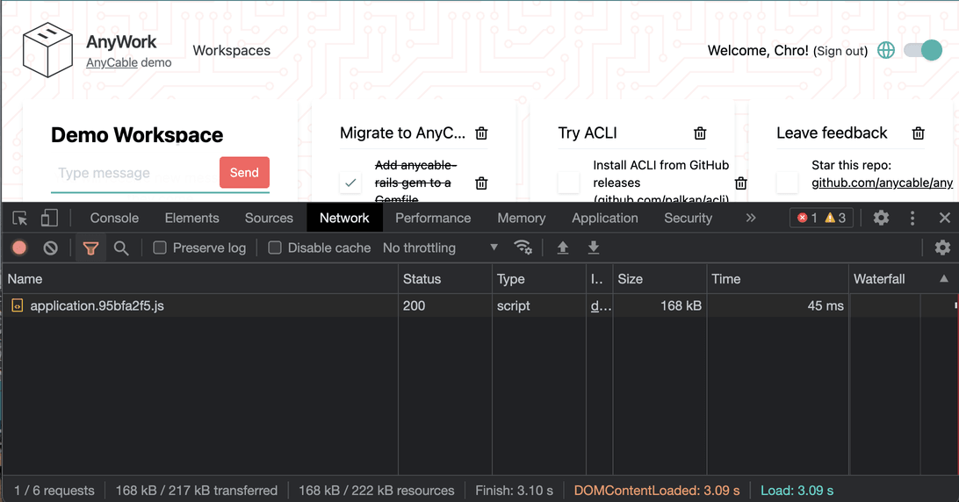The image size is (959, 502).
Task: Open the network search magnifier
Action: (x=121, y=248)
